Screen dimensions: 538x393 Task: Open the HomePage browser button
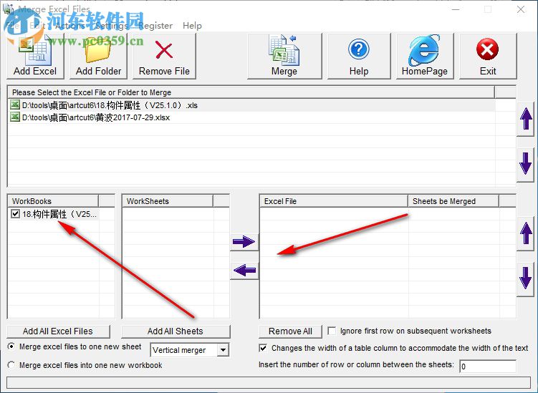click(x=425, y=57)
